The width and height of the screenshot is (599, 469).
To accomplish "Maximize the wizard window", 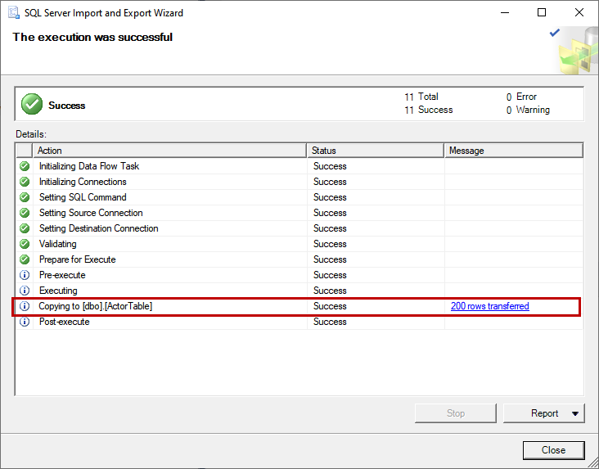I will click(x=542, y=12).
